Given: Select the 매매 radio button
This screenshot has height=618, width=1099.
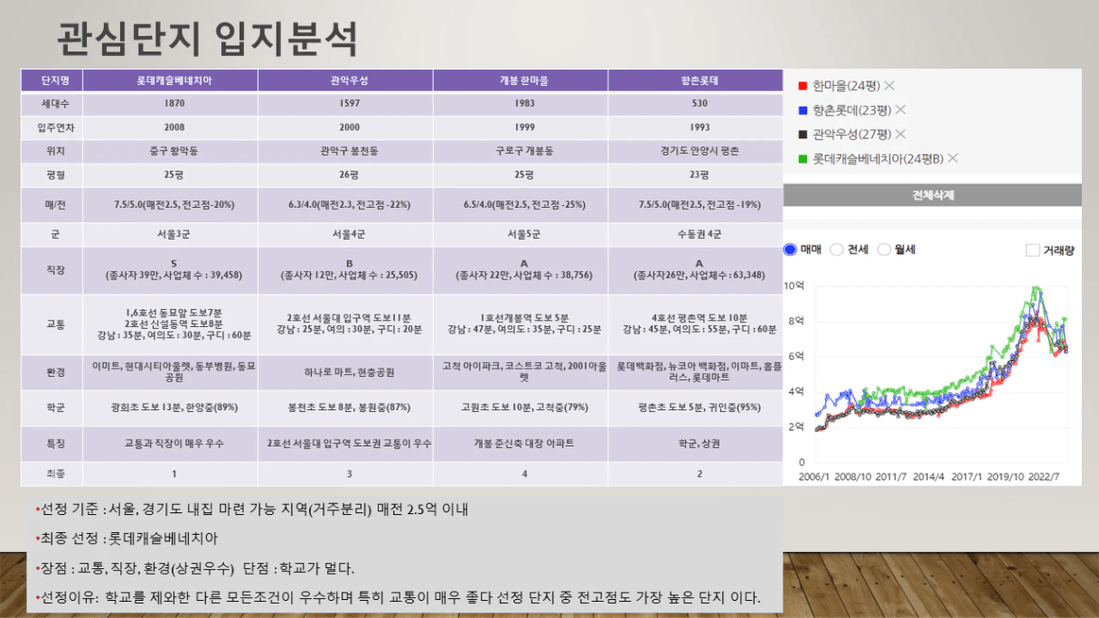Looking at the screenshot, I should [791, 249].
